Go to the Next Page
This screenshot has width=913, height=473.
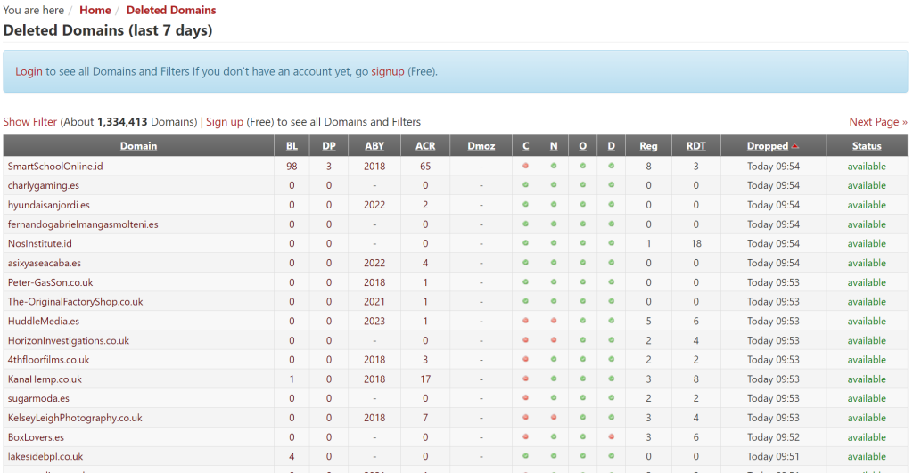coord(878,122)
